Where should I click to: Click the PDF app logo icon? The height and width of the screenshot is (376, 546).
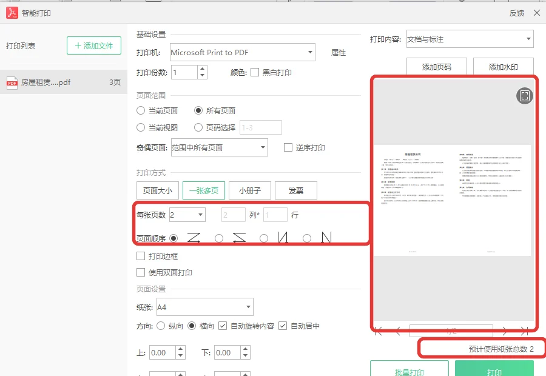point(12,13)
